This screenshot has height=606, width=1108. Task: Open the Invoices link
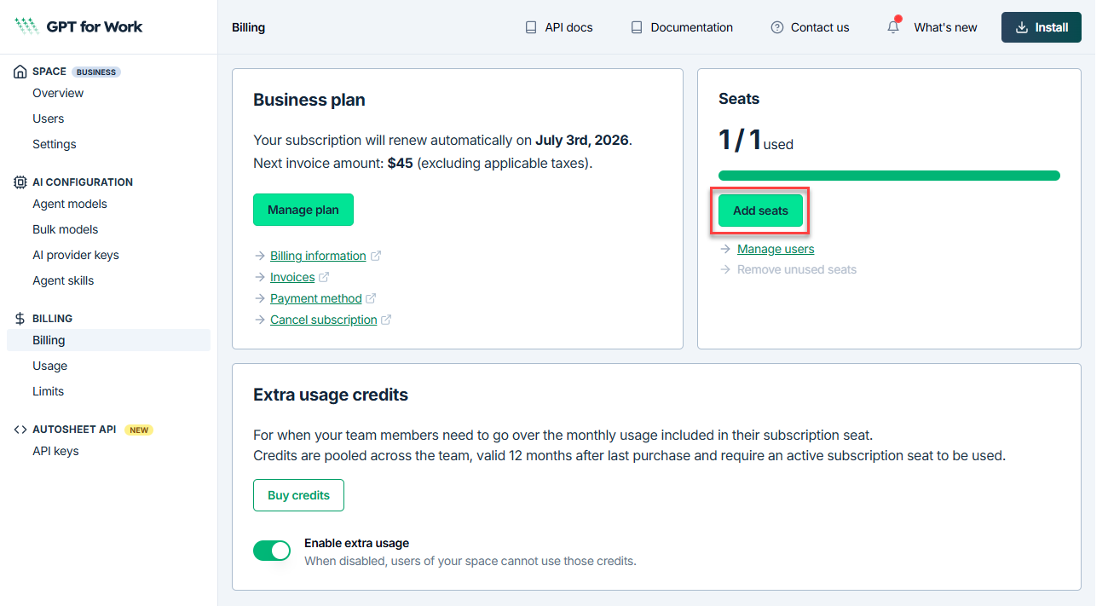point(292,277)
